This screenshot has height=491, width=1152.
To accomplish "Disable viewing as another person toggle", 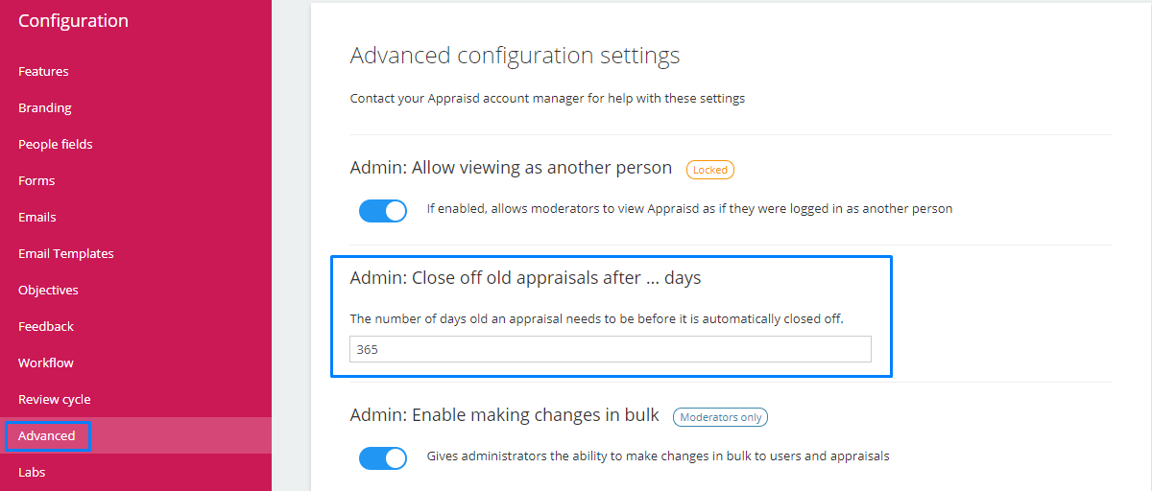I will click(x=383, y=210).
